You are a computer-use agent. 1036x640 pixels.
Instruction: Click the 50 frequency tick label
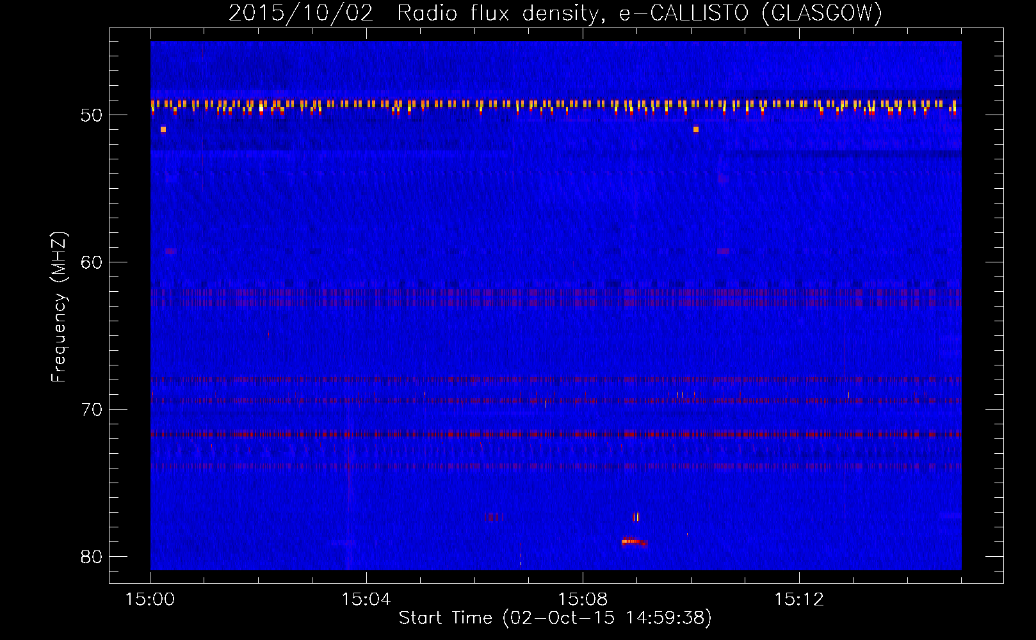click(x=92, y=115)
